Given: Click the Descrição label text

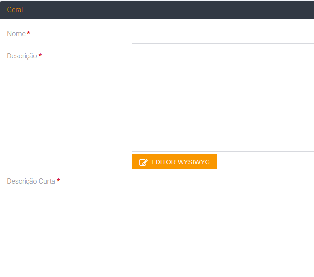Looking at the screenshot, I should coord(22,56).
